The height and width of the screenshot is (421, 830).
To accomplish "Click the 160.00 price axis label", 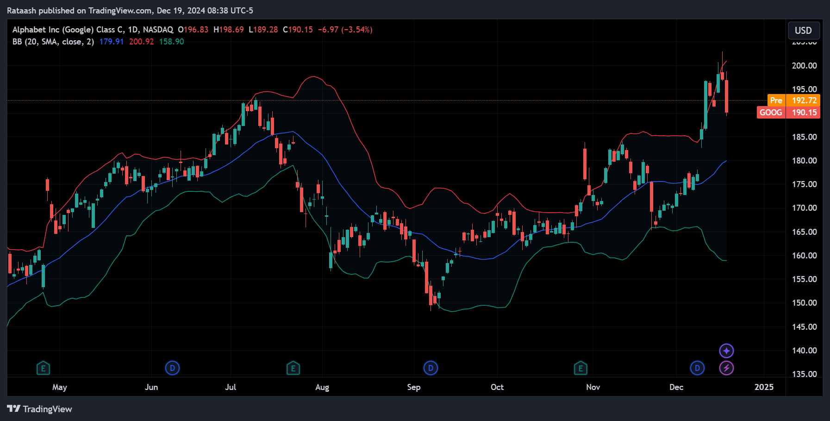I will (805, 256).
